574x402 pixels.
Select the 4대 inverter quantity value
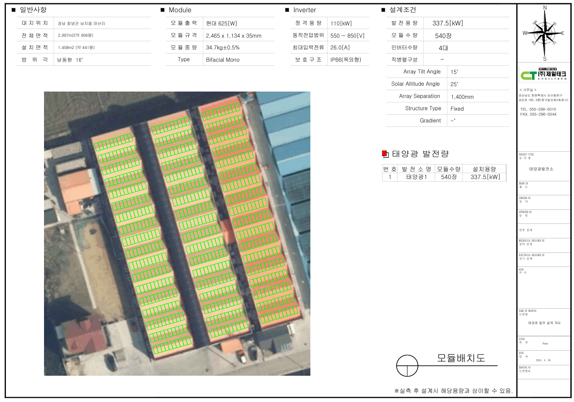pyautogui.click(x=443, y=48)
